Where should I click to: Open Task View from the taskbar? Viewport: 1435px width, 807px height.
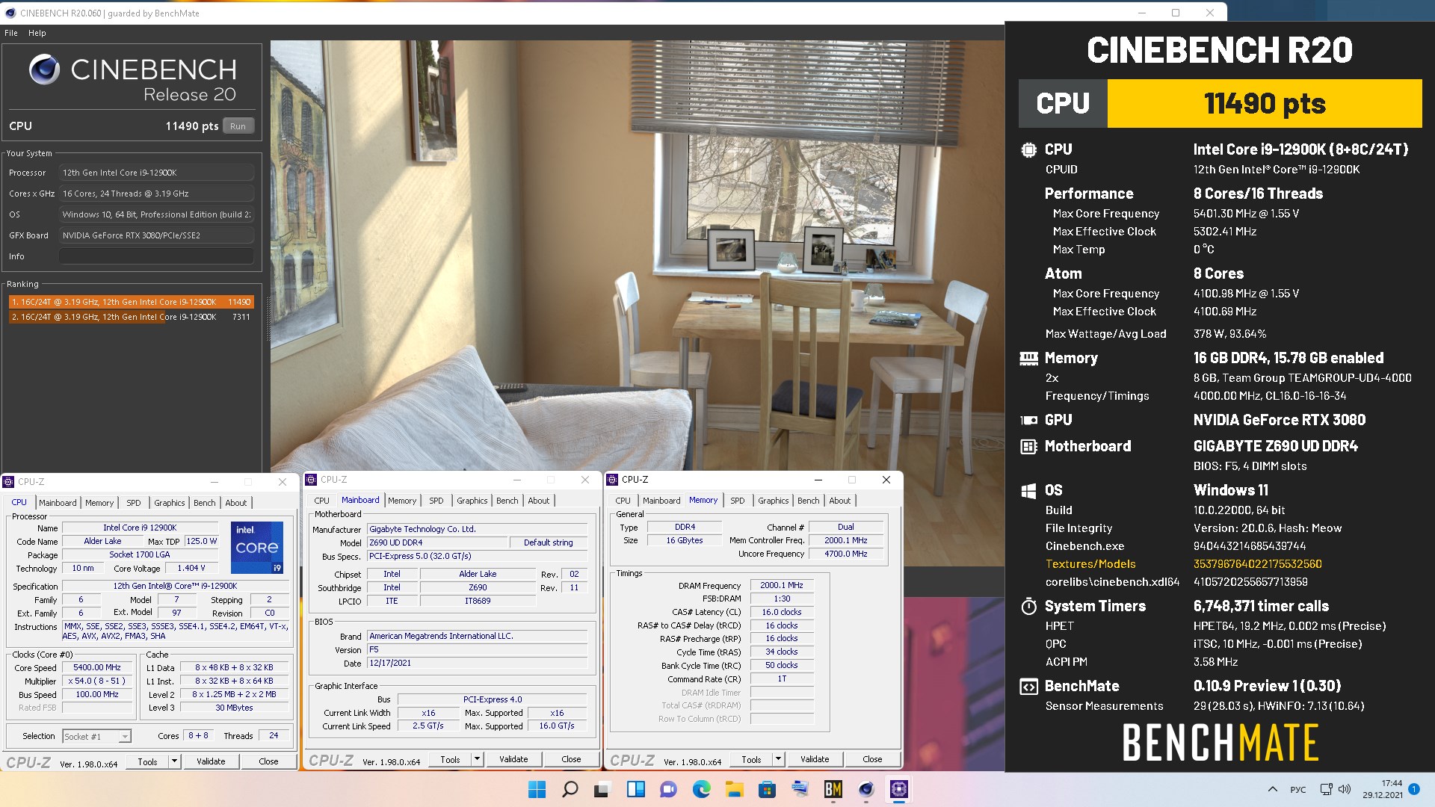pos(602,789)
